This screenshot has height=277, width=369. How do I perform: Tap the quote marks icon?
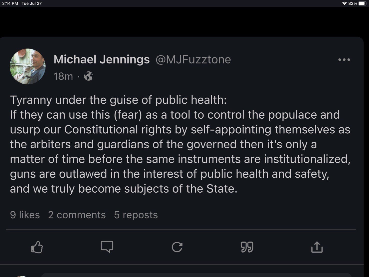coord(247,247)
